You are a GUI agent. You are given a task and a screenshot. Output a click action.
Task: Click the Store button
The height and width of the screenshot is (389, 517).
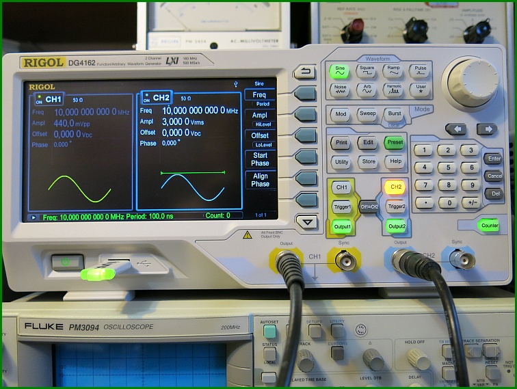[369, 161]
